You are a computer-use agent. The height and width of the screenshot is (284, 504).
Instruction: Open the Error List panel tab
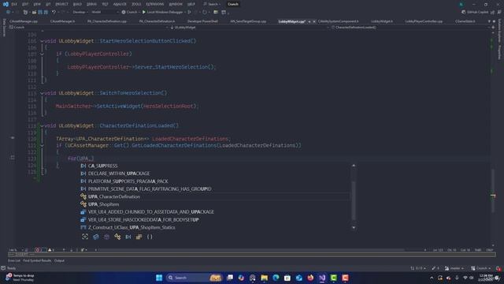click(x=14, y=260)
